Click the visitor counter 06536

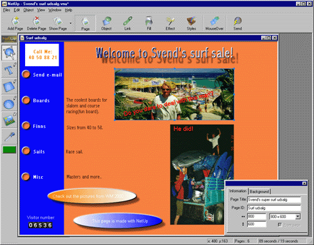[x=41, y=225]
